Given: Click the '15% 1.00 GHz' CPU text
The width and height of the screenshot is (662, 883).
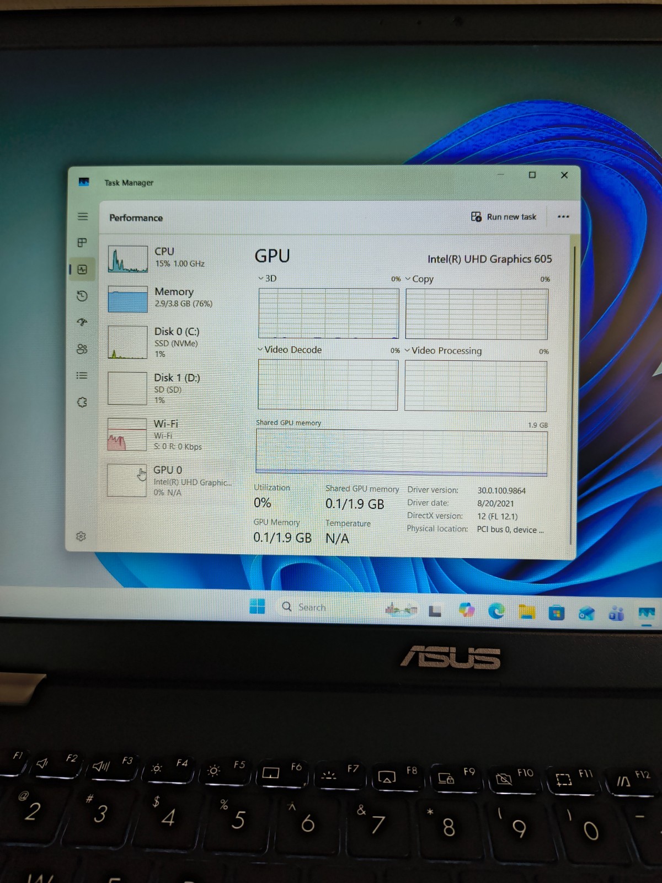Looking at the screenshot, I should [x=180, y=264].
